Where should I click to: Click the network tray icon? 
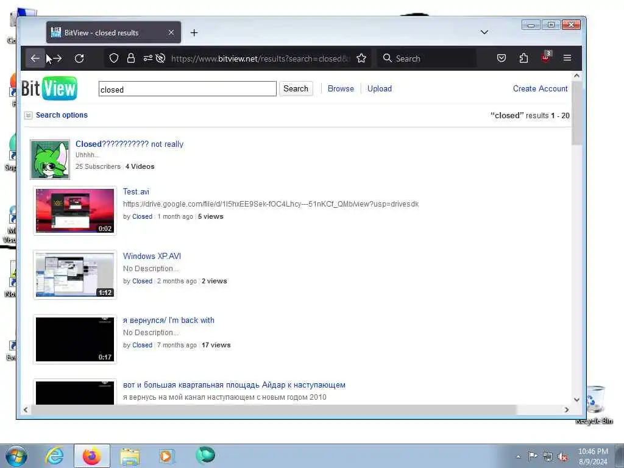(548, 456)
